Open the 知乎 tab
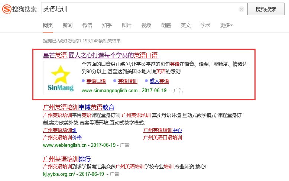The image size is (289, 181). 107,25
